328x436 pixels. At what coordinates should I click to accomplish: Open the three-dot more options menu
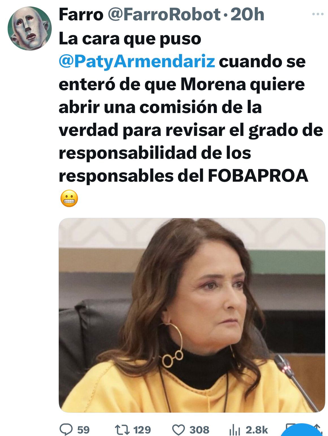coord(318,14)
